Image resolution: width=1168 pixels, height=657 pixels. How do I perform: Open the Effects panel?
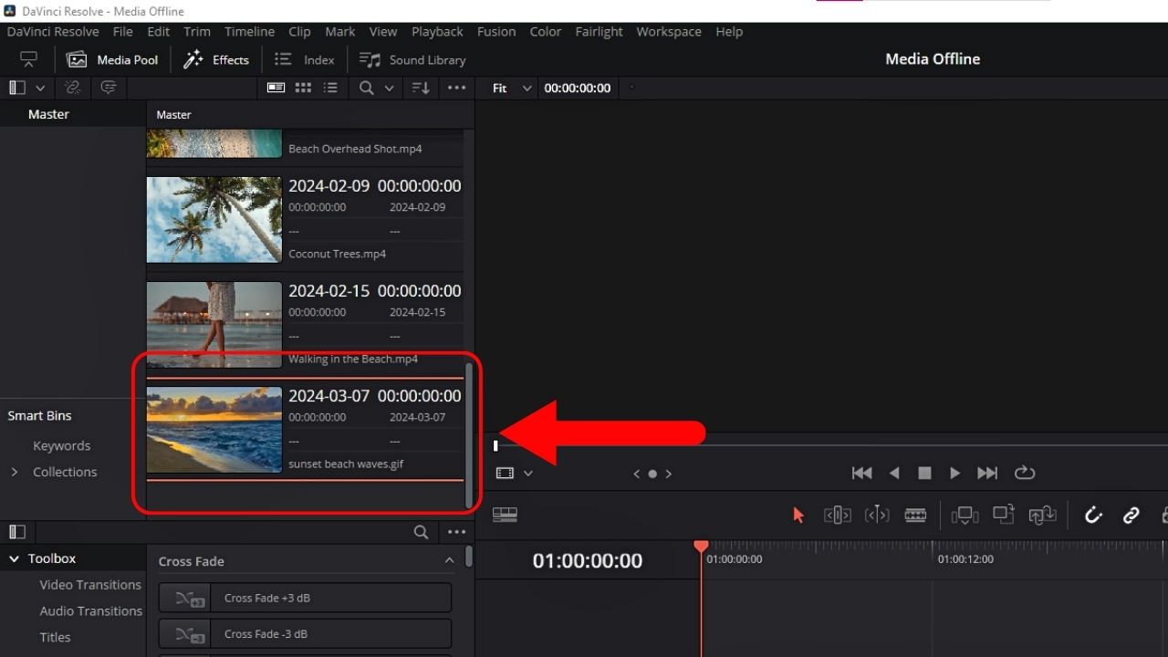pos(216,59)
